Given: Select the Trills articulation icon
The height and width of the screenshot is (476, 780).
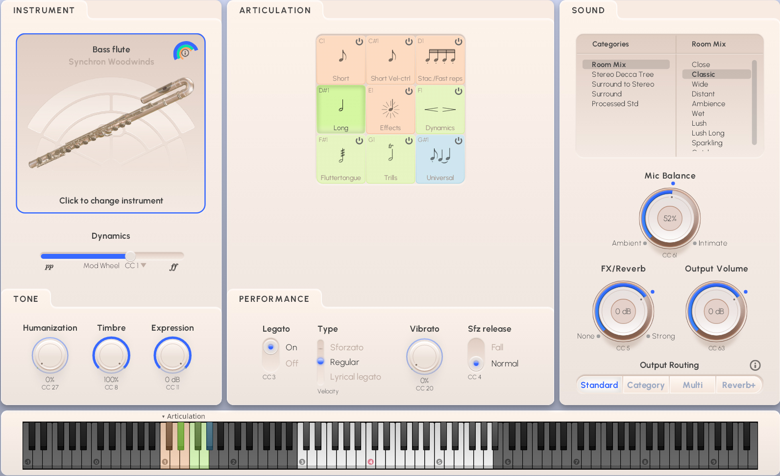Looking at the screenshot, I should [x=390, y=153].
